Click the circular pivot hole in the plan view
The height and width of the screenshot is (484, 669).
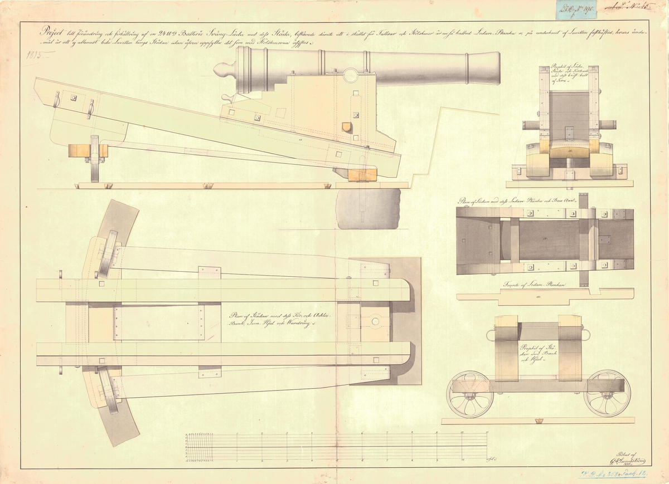point(375,321)
